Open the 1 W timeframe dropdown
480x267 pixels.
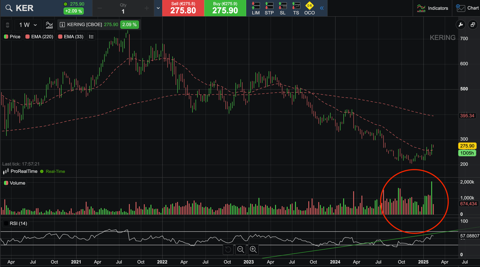point(28,25)
